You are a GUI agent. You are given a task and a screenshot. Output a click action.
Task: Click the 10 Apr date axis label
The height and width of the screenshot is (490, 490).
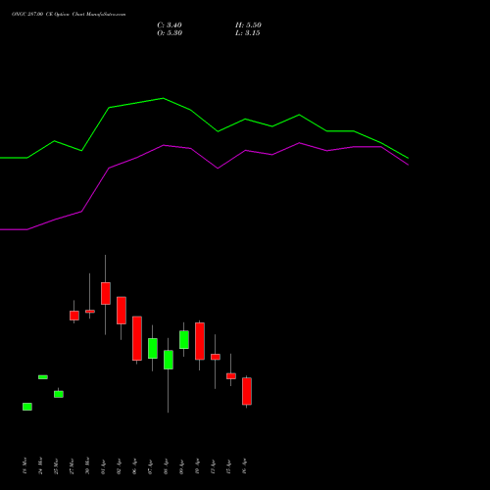coord(197,465)
